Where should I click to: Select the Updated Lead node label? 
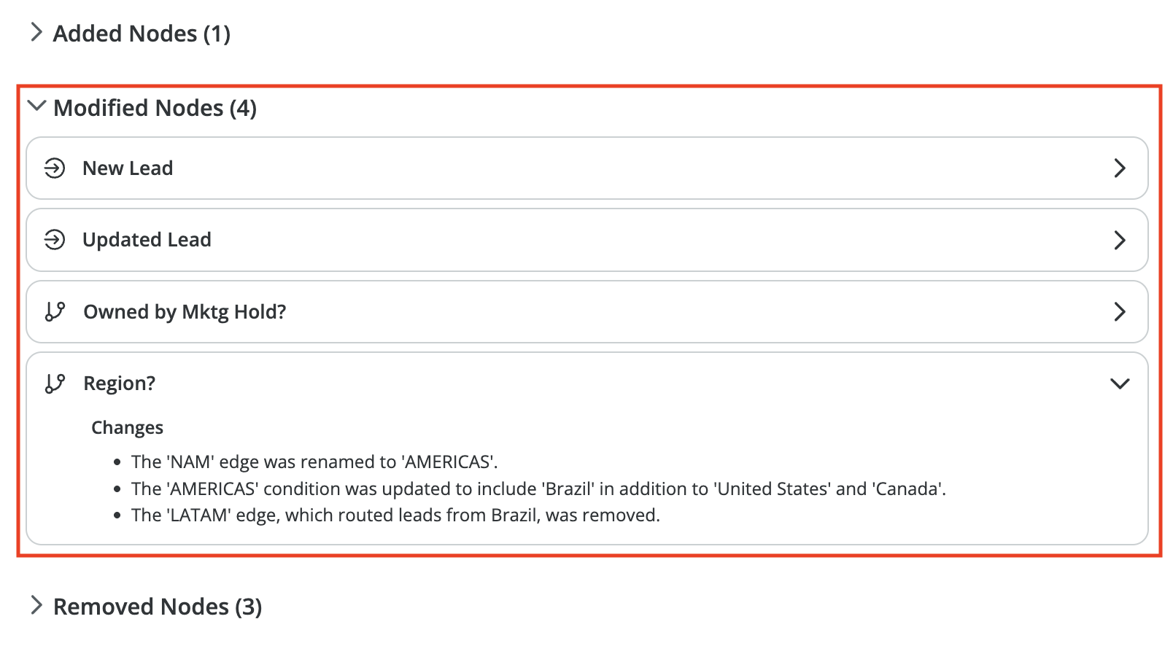(147, 240)
